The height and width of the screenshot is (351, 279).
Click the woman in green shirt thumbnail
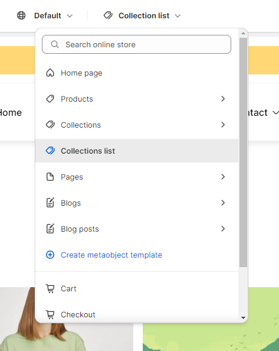(67, 319)
